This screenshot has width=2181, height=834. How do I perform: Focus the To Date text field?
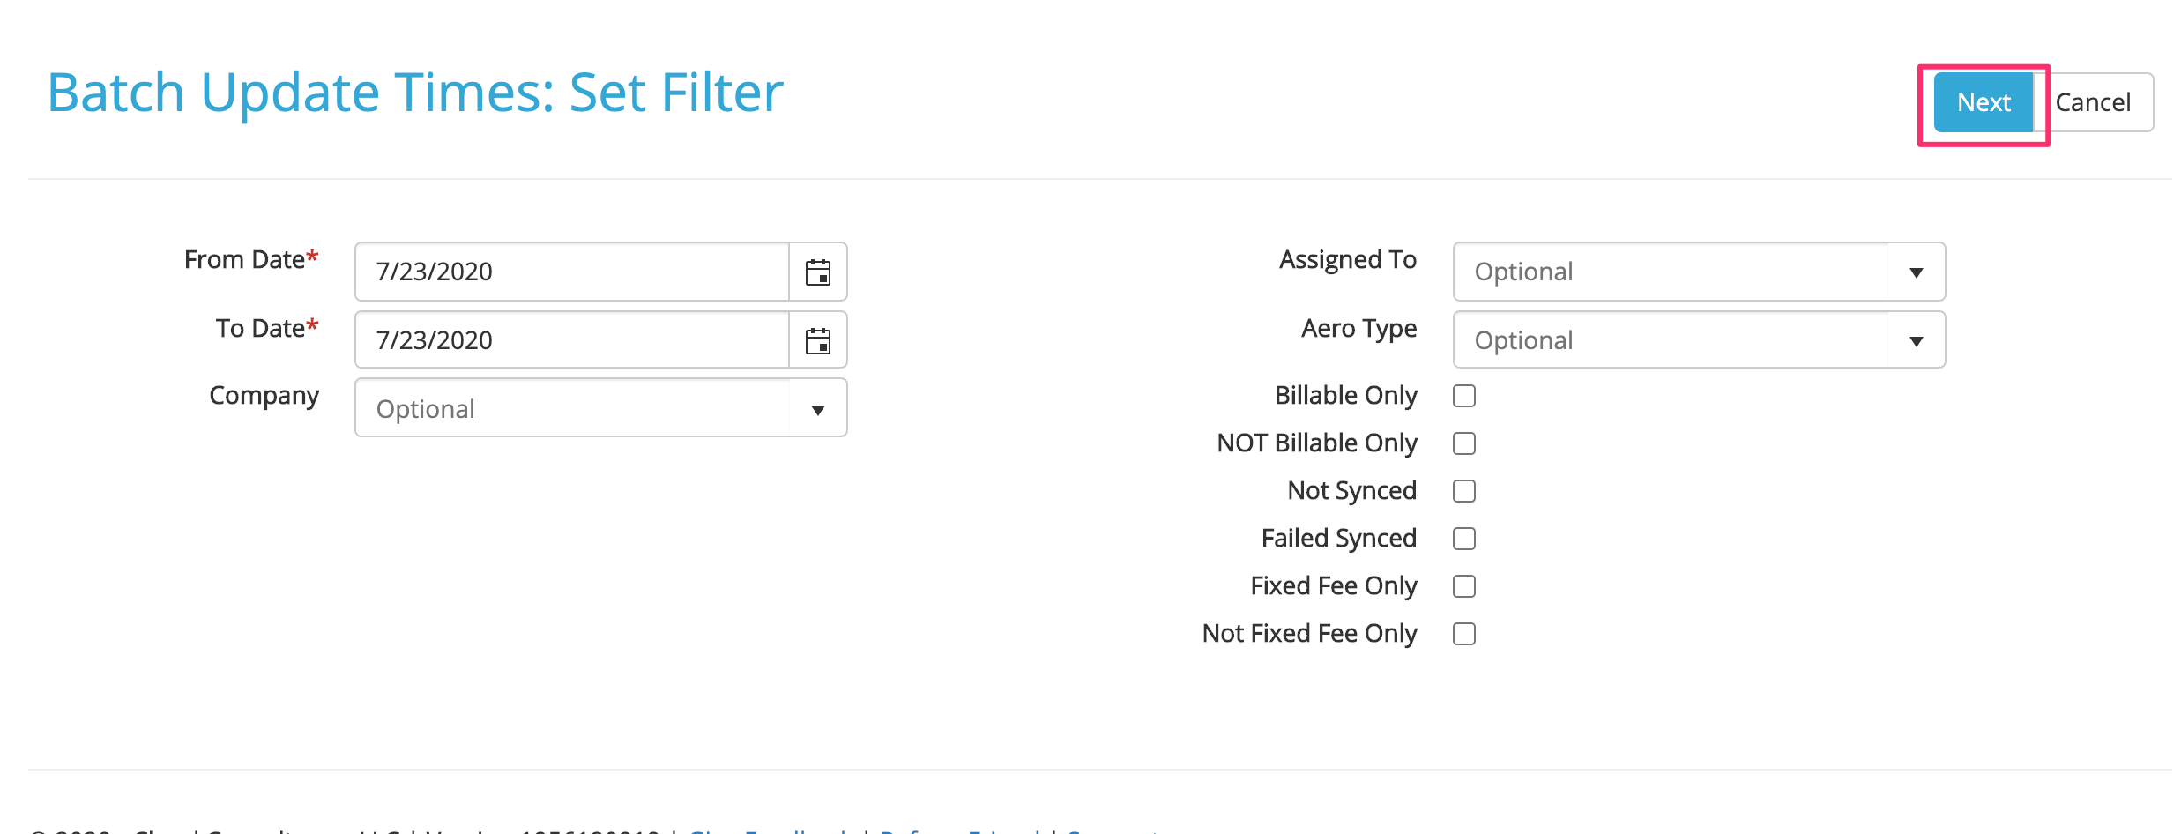572,340
